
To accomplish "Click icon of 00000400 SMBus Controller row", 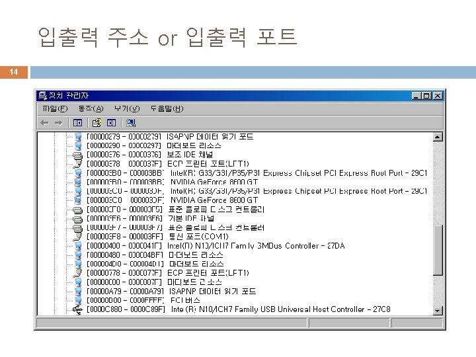I will 78,246.
